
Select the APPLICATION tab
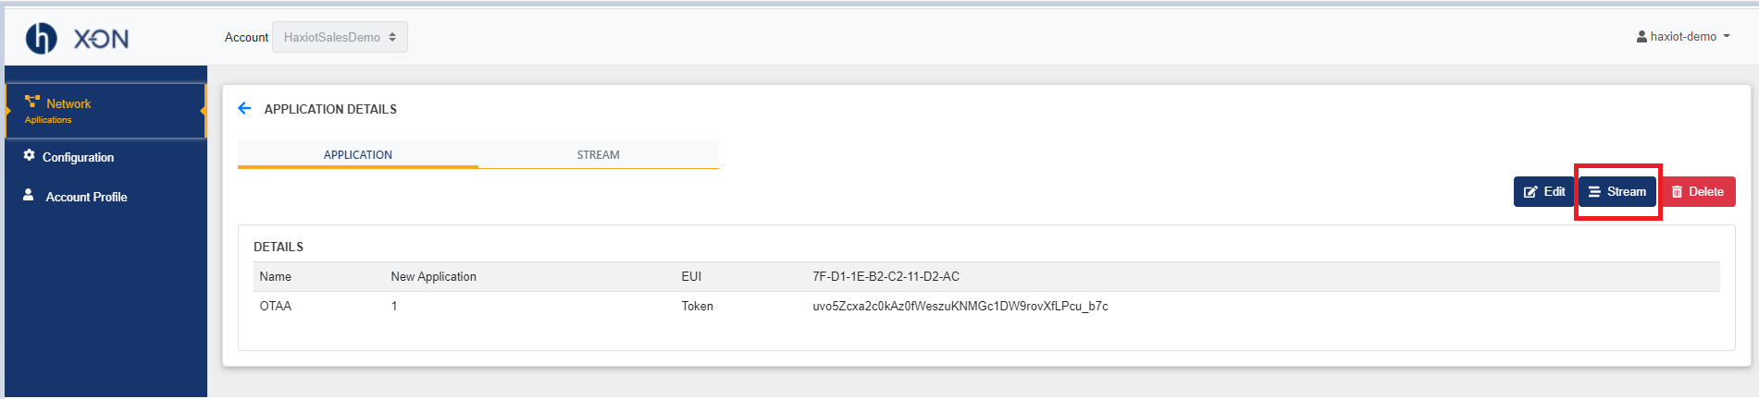pyautogui.click(x=358, y=154)
